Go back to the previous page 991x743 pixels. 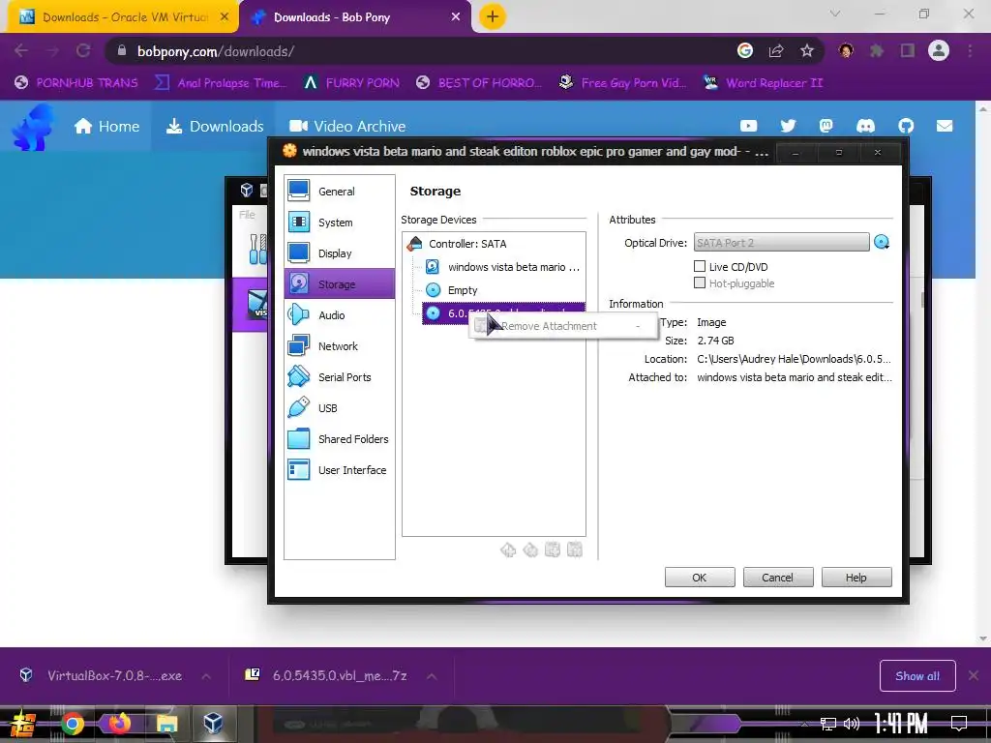pos(21,51)
